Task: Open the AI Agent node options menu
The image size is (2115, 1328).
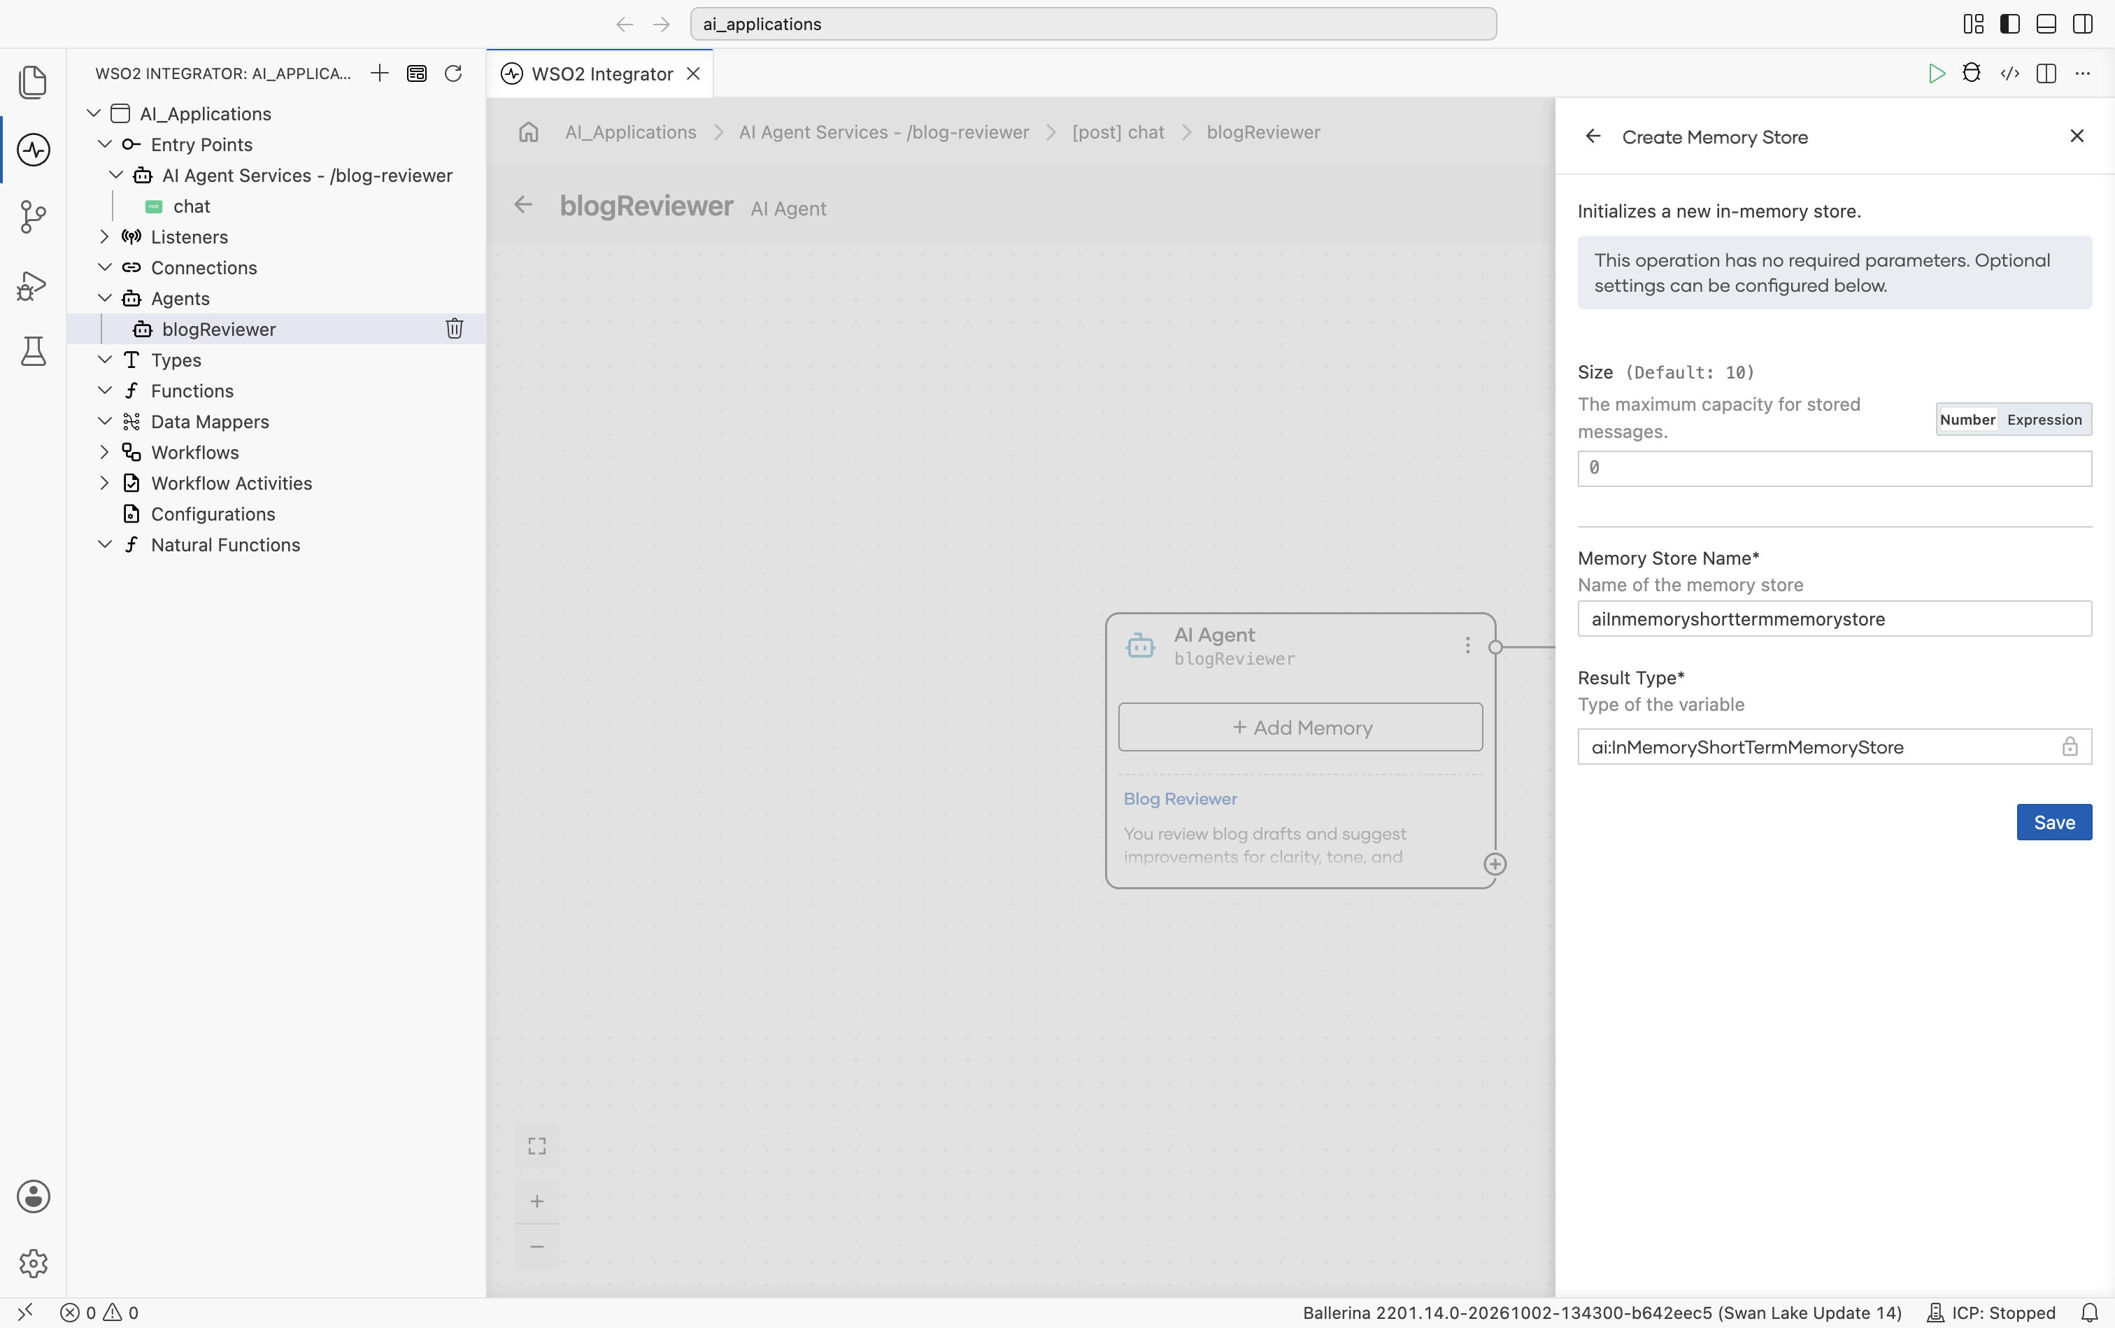Action: click(1467, 646)
